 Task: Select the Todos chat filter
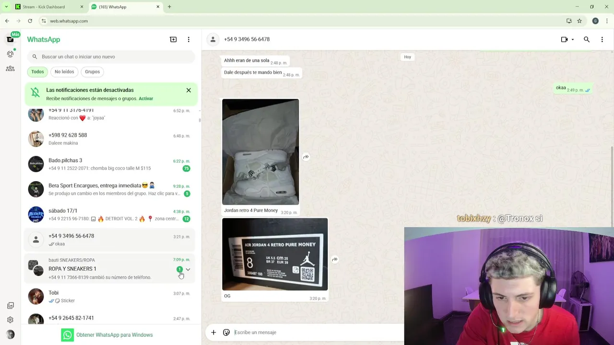tap(37, 71)
